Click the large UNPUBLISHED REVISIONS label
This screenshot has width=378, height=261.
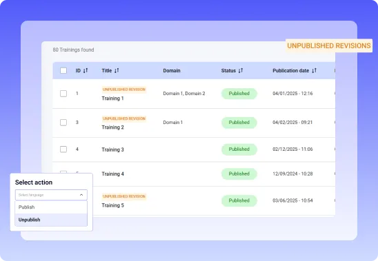click(x=329, y=45)
